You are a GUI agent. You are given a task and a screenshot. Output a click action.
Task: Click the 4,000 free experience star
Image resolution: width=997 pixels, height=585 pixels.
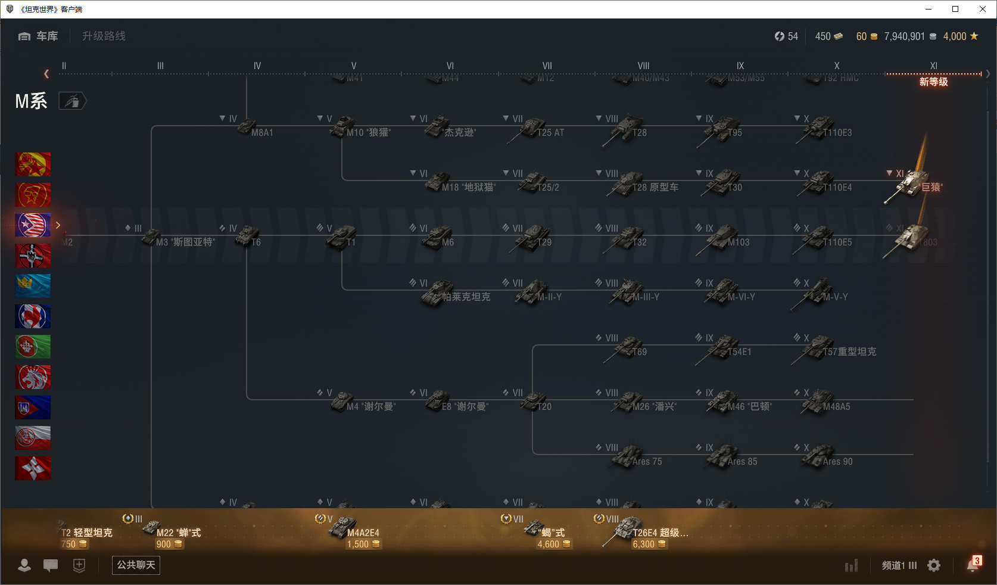click(961, 36)
